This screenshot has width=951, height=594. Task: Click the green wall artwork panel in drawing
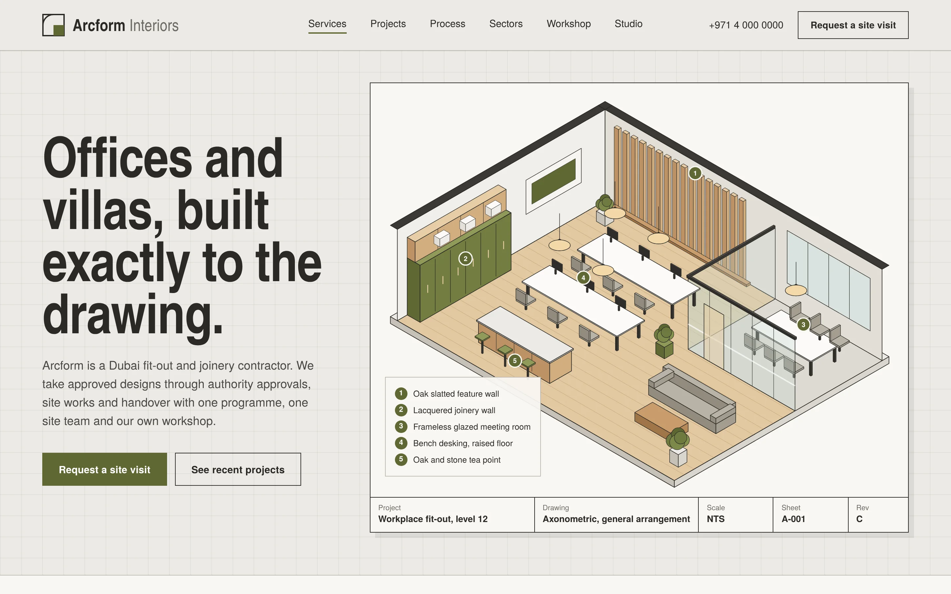tap(553, 181)
